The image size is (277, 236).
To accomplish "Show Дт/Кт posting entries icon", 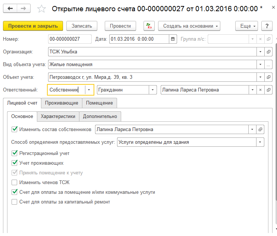I will click(x=149, y=26).
